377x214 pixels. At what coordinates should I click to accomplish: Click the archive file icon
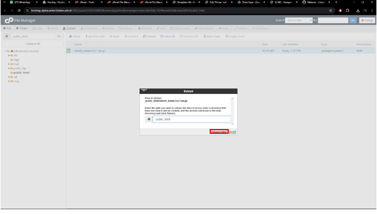(69, 51)
